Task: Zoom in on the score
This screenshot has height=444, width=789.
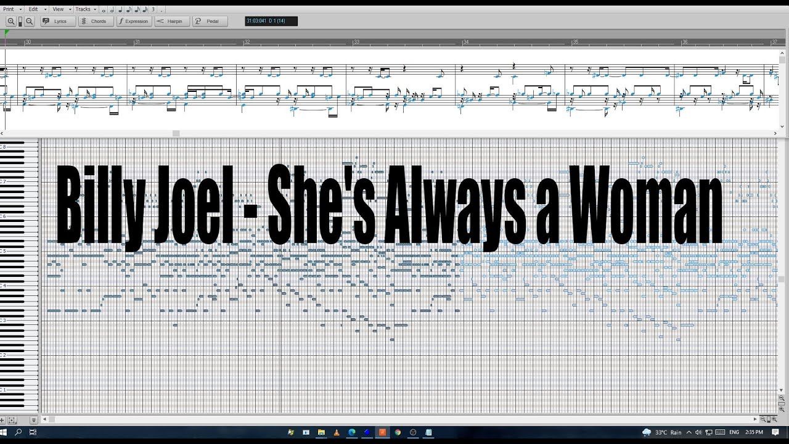Action: click(11, 21)
